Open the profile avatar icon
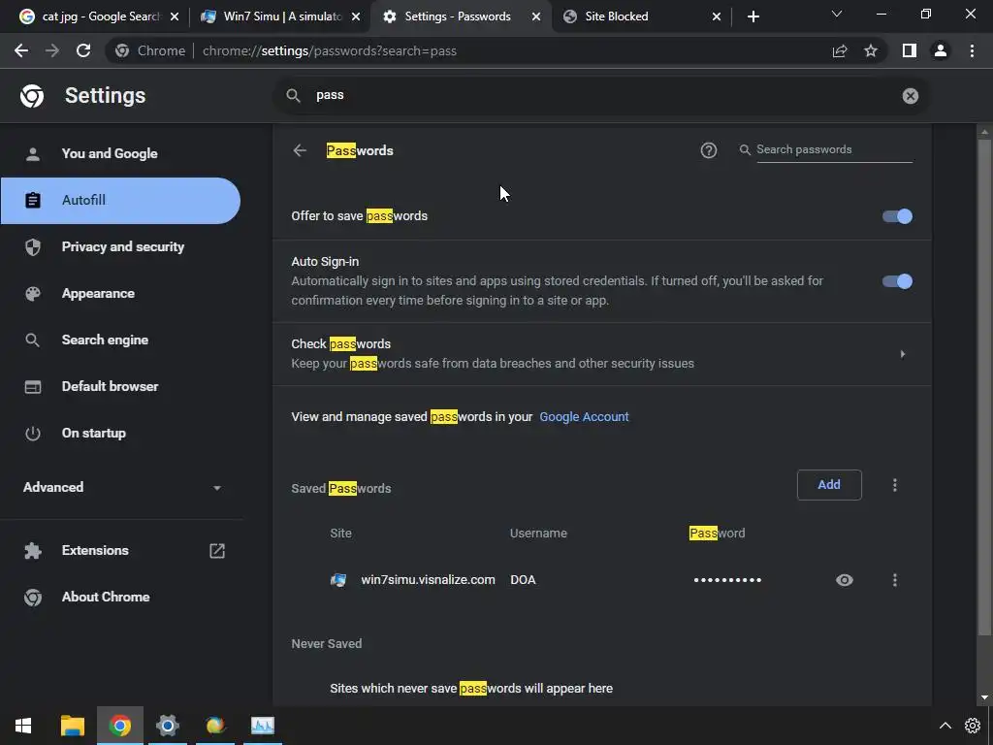Screen dimensions: 993x745 pyautogui.click(x=941, y=50)
